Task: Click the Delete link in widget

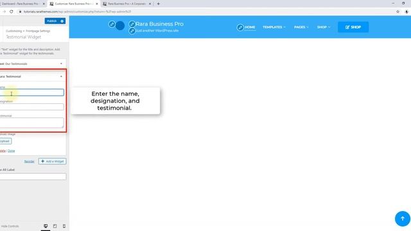Action: (x=3, y=151)
